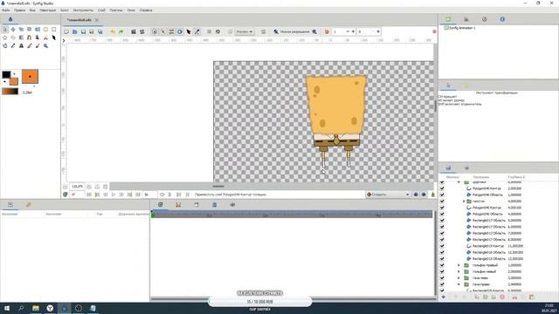Open the Справка menu
Image resolution: width=559 pixels, height=314 pixels.
[146, 10]
